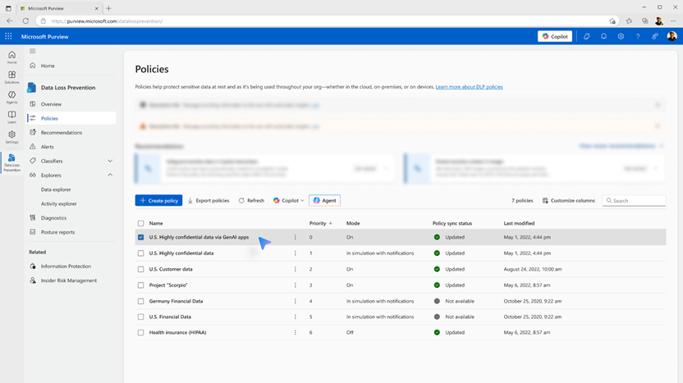Follow Learn more about DLP policies link

[x=469, y=87]
